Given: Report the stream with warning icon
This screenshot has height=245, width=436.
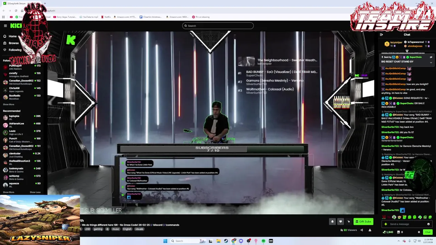Looking at the screenshot, I should 370,230.
